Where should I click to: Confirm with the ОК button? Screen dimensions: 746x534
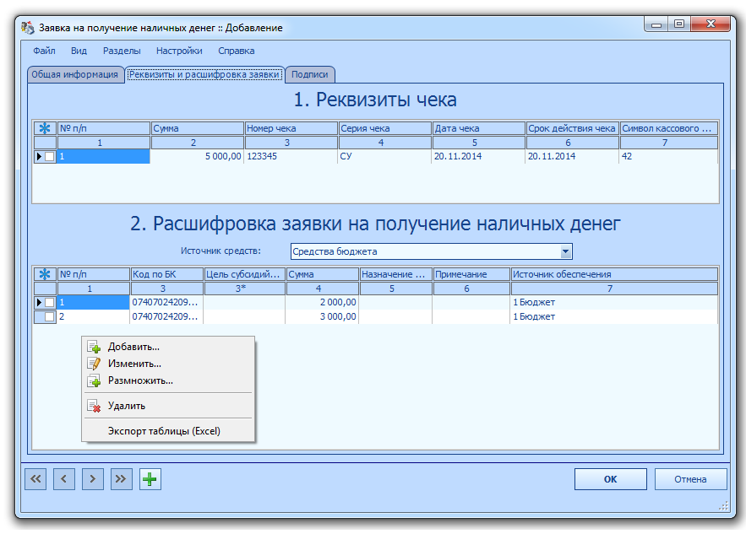click(x=611, y=479)
